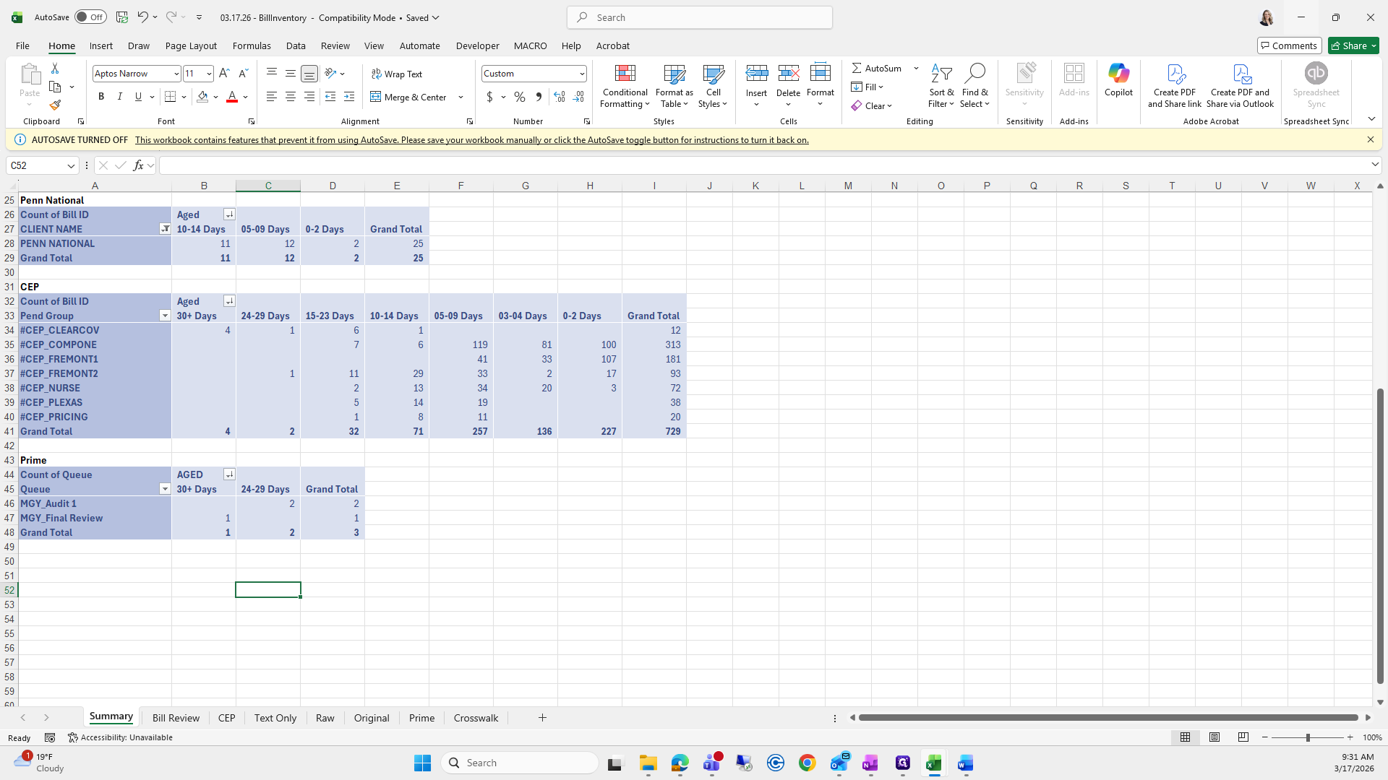Switch to the Crosswalk sheet tab
1388x780 pixels.
pyautogui.click(x=476, y=718)
